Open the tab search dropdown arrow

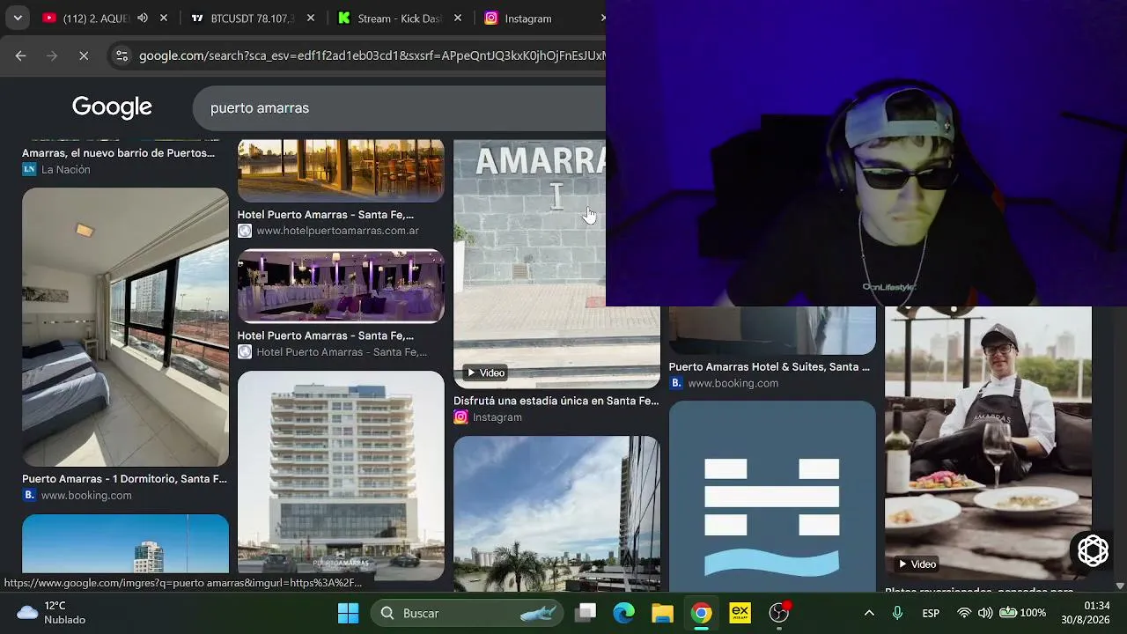tap(18, 18)
